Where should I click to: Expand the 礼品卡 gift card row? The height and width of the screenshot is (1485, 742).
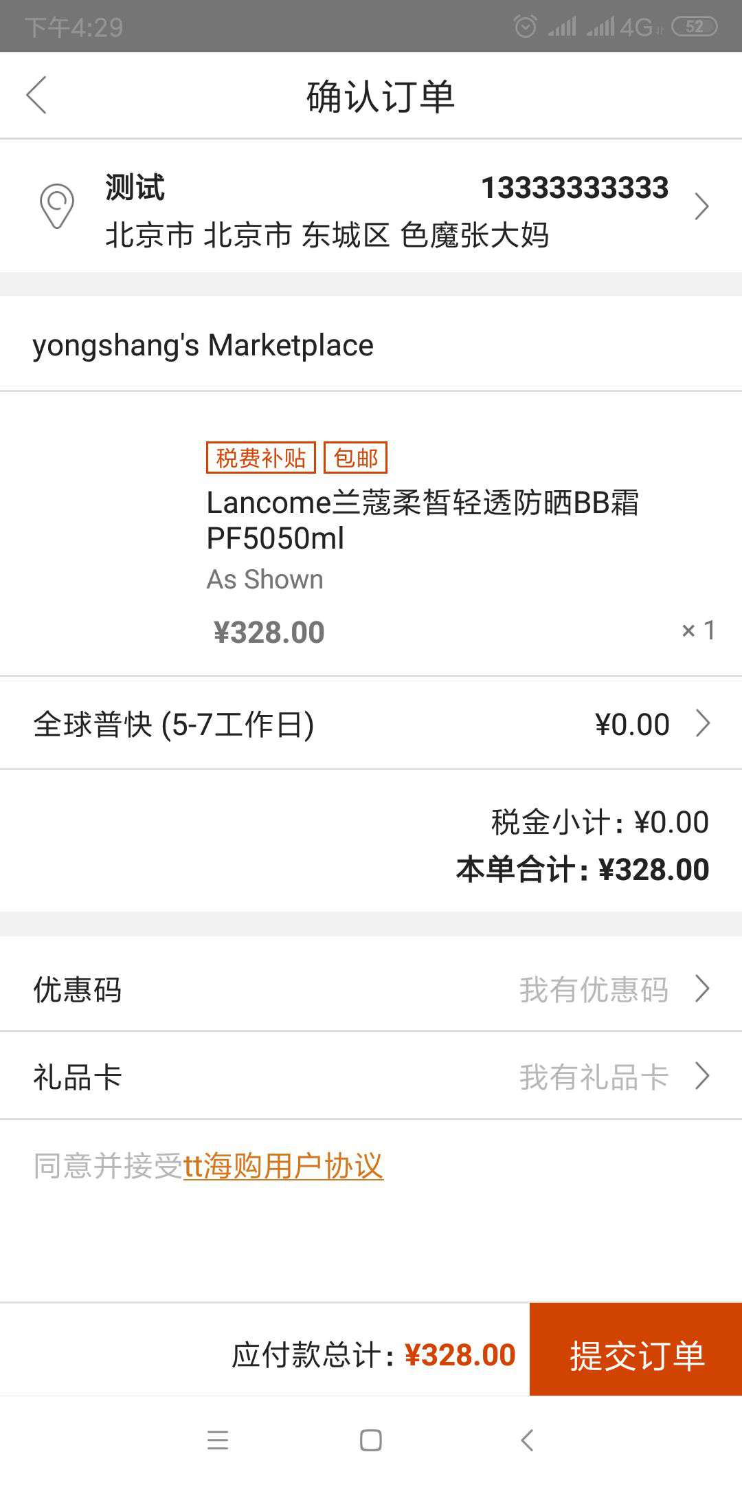[703, 1075]
